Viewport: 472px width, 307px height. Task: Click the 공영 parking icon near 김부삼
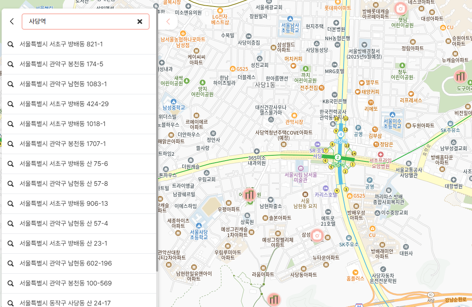click(358, 128)
